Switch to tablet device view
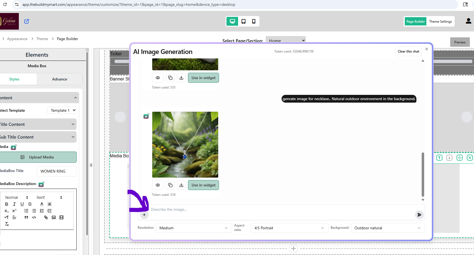This screenshot has width=474, height=255. pos(243,21)
